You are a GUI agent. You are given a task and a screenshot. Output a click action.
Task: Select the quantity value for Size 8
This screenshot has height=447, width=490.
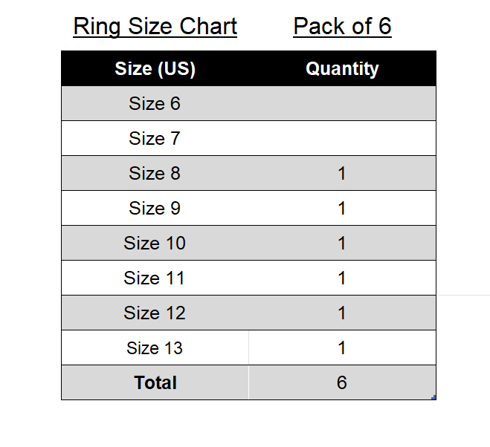pos(342,174)
